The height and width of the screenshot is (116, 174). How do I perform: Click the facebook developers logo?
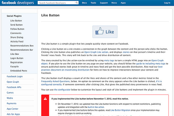[18, 3]
